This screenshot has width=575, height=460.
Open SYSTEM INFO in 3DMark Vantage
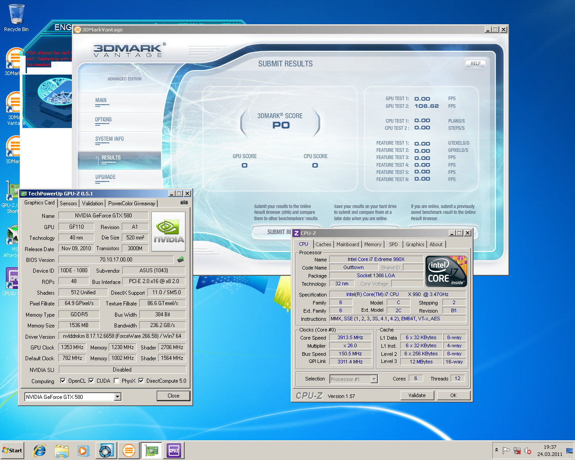(119, 140)
